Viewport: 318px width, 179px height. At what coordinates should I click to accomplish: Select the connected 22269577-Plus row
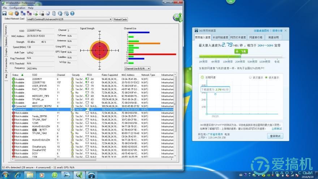(93, 110)
